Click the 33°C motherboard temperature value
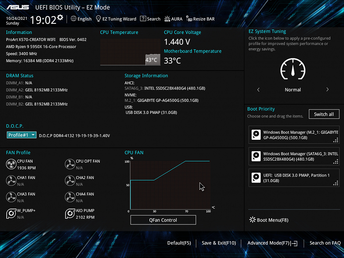The height and width of the screenshot is (258, 344). (x=172, y=60)
